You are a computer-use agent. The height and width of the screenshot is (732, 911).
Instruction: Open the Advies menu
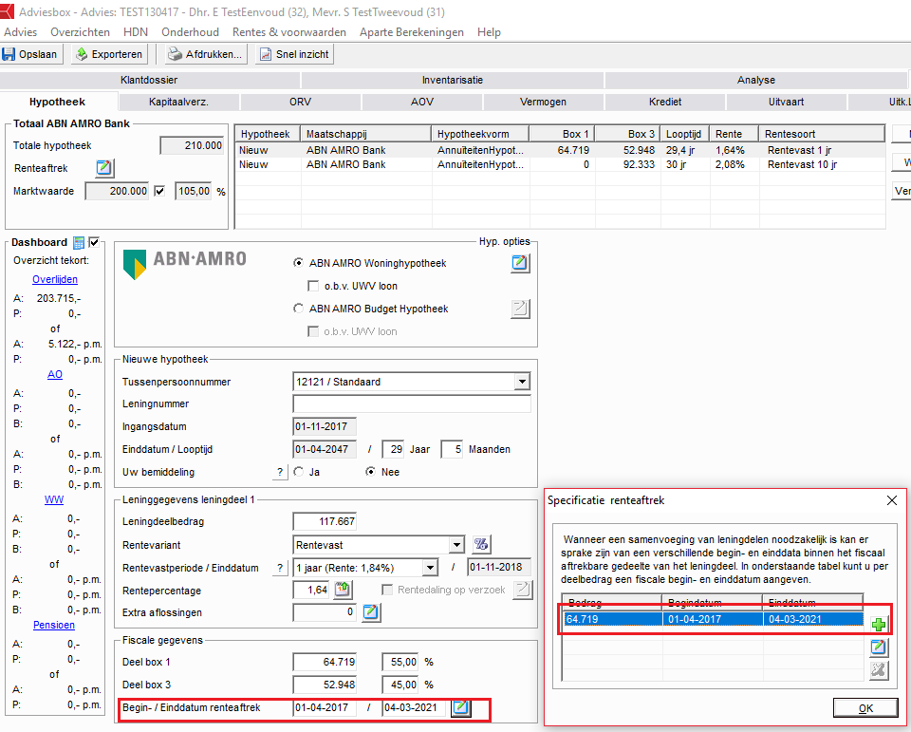click(x=20, y=32)
